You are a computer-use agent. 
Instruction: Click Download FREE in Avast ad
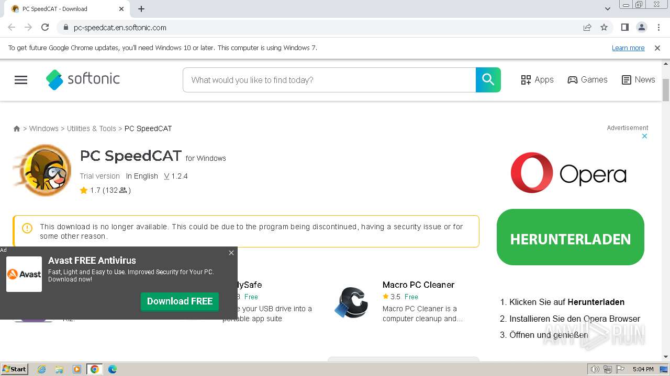pyautogui.click(x=180, y=301)
